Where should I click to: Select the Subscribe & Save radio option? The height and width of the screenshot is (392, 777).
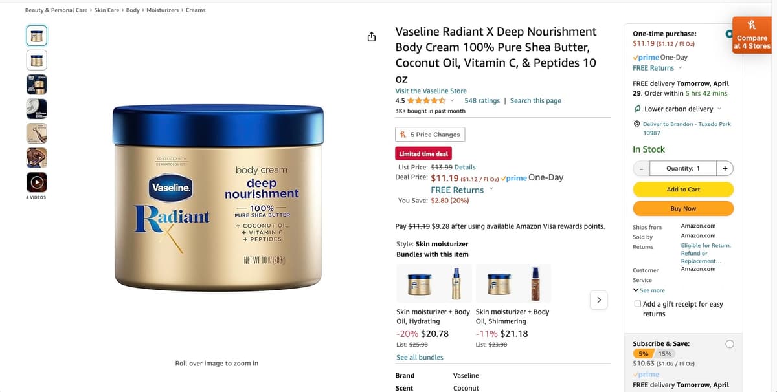click(x=730, y=344)
